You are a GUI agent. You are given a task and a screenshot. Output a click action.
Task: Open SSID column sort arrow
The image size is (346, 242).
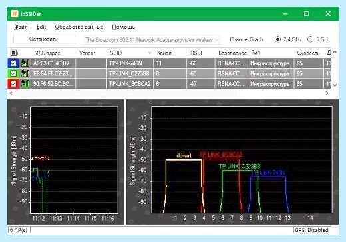150,53
